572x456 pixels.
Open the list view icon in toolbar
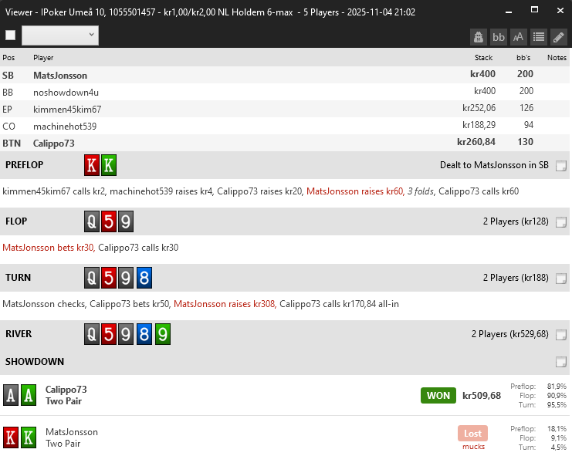click(x=539, y=36)
